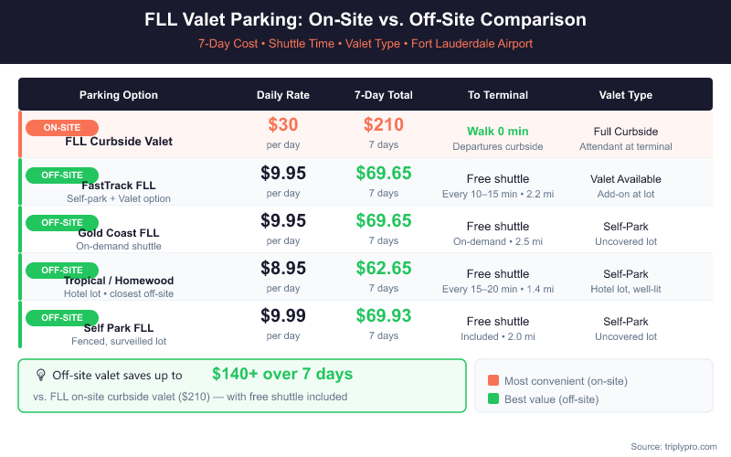Viewport: 731px width, 457px height.
Task: Click the OFF-SITE badge beside Gold Coast FLL
Action: point(62,222)
